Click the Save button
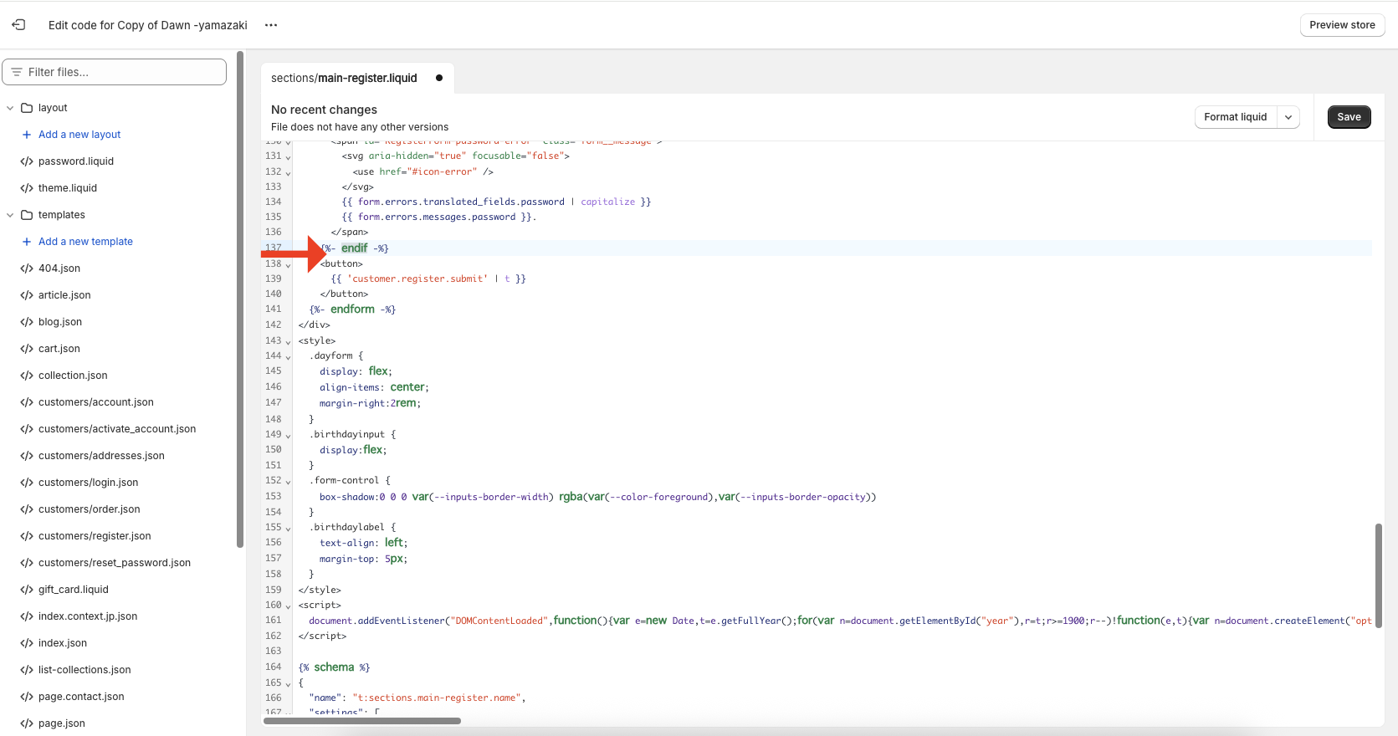This screenshot has height=736, width=1398. pyautogui.click(x=1349, y=117)
